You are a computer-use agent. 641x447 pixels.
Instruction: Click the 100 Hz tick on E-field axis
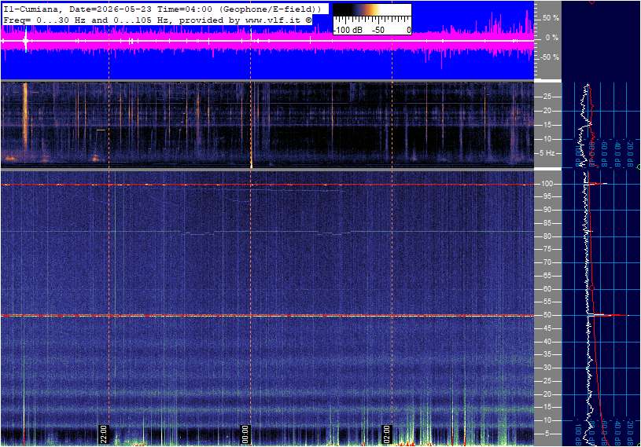(x=547, y=184)
